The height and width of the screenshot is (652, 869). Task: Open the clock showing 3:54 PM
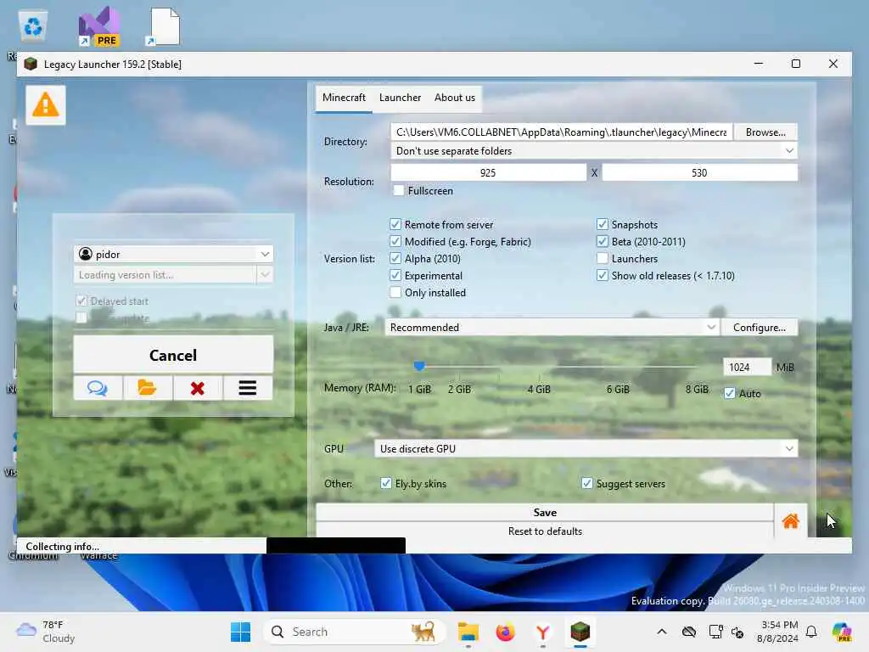pyautogui.click(x=779, y=632)
